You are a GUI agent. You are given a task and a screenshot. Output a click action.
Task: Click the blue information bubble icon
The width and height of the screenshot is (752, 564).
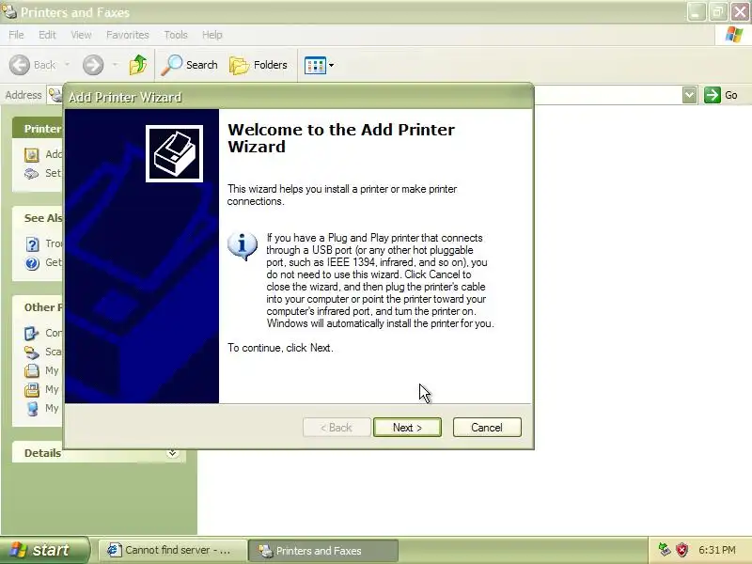[x=243, y=246]
